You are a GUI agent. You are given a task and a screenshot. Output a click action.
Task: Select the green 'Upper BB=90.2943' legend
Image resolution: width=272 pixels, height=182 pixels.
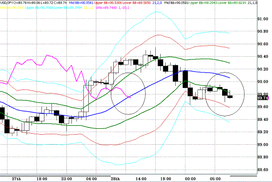point(203,2)
